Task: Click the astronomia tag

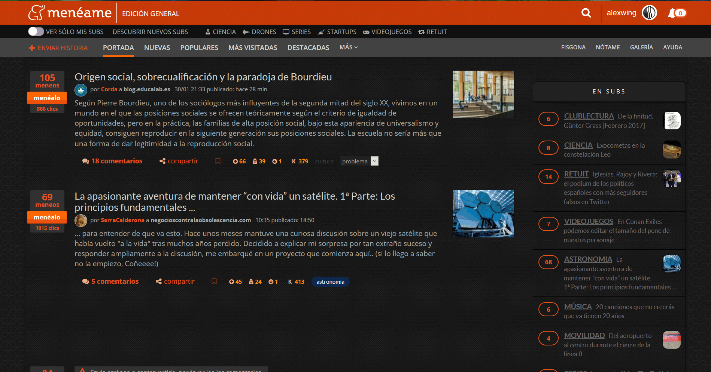Action: click(x=330, y=282)
